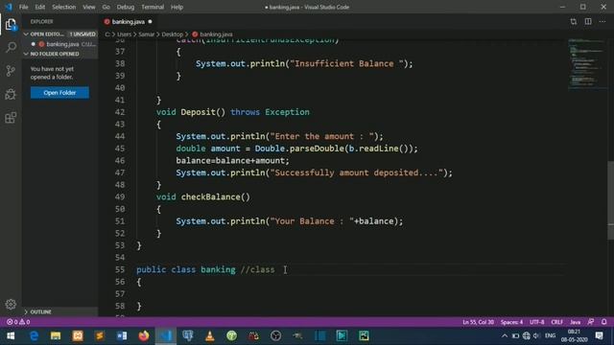Click the "Insufficient Balance" string on line 38
The height and width of the screenshot is (345, 614).
tap(346, 64)
